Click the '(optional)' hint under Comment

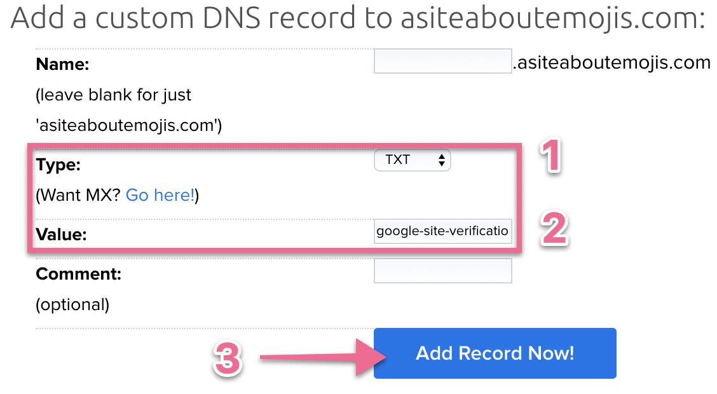tap(72, 304)
